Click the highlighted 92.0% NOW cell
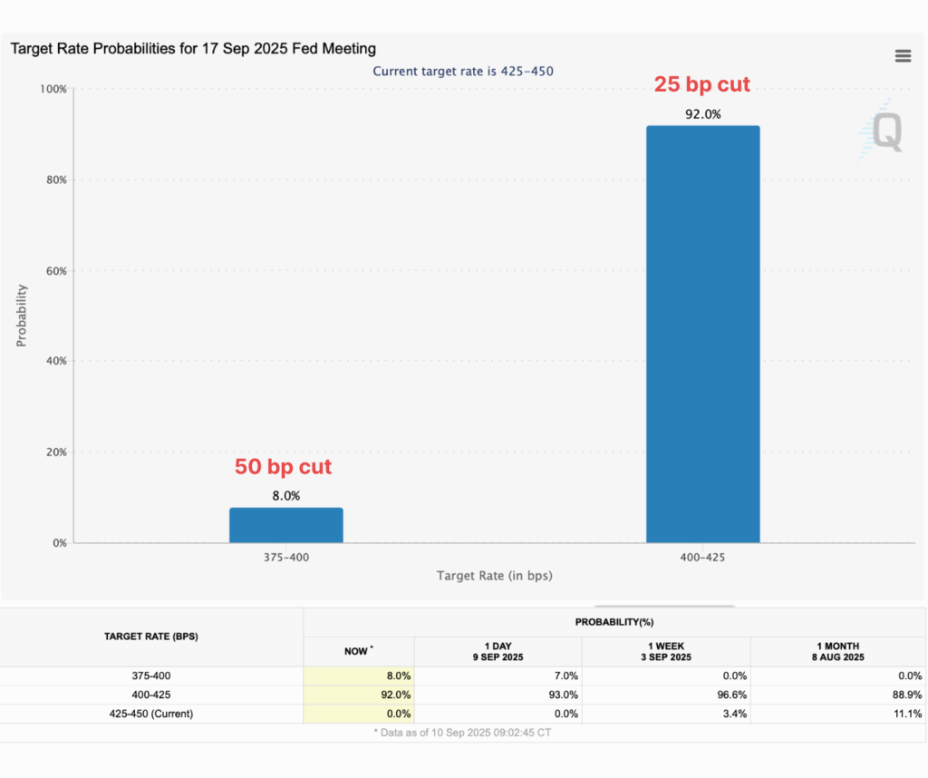Viewport: 928px width, 778px height. (x=359, y=695)
